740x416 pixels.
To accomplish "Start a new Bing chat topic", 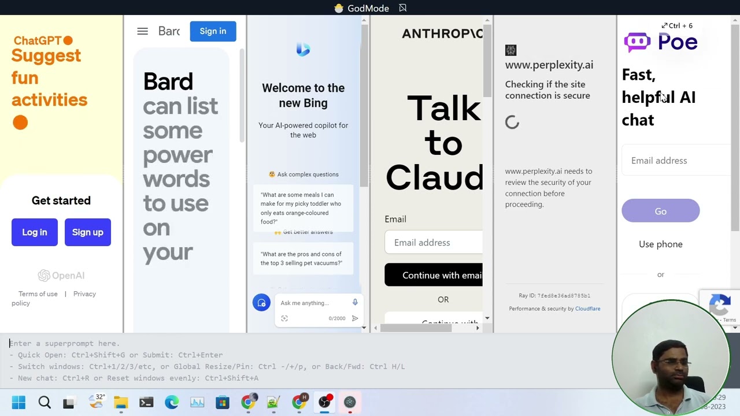I will [x=261, y=303].
